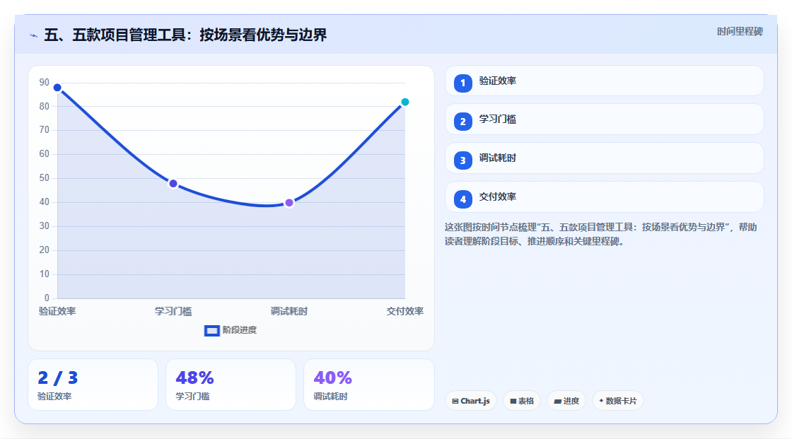Click the y-axis value 90

pos(45,82)
